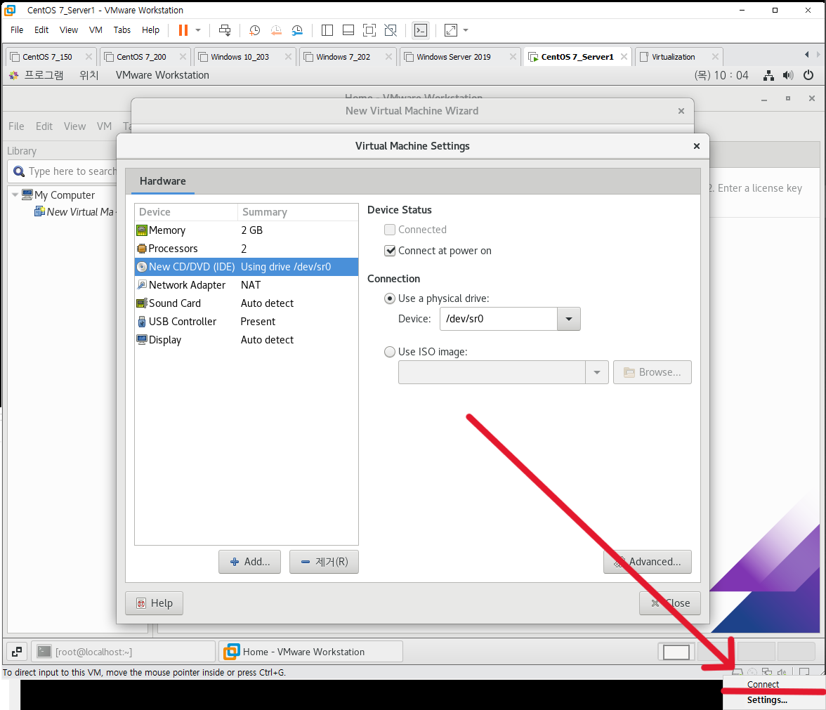Screen dimensions: 826x710
Task: Close Virtual Machine Settings with Close button
Action: pyautogui.click(x=670, y=604)
